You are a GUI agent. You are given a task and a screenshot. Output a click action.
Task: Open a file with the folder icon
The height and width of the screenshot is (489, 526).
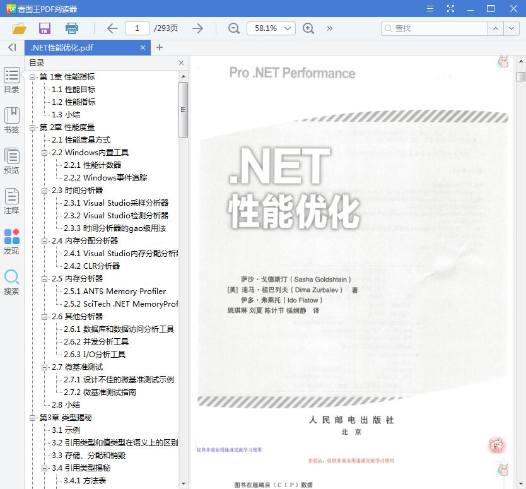[x=19, y=28]
